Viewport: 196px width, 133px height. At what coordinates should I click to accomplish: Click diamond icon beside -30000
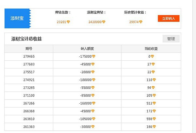(93, 126)
